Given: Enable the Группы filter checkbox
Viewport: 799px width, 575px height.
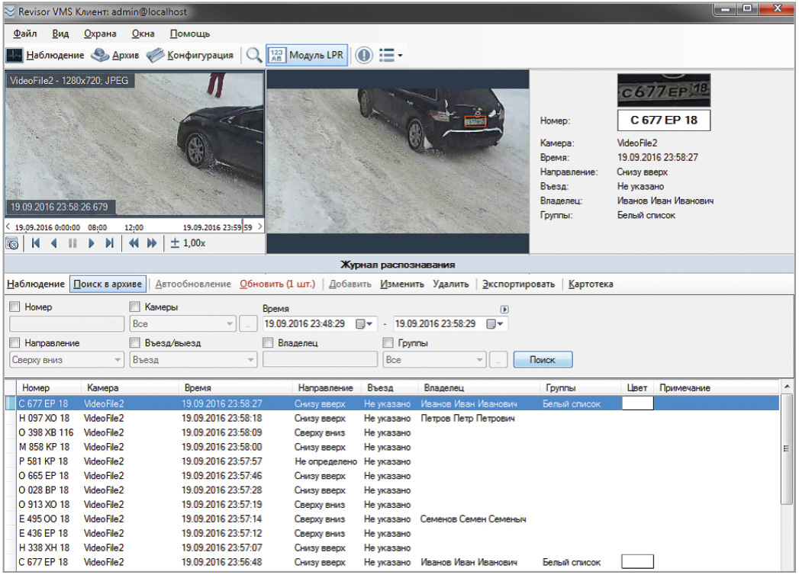Looking at the screenshot, I should pyautogui.click(x=388, y=342).
